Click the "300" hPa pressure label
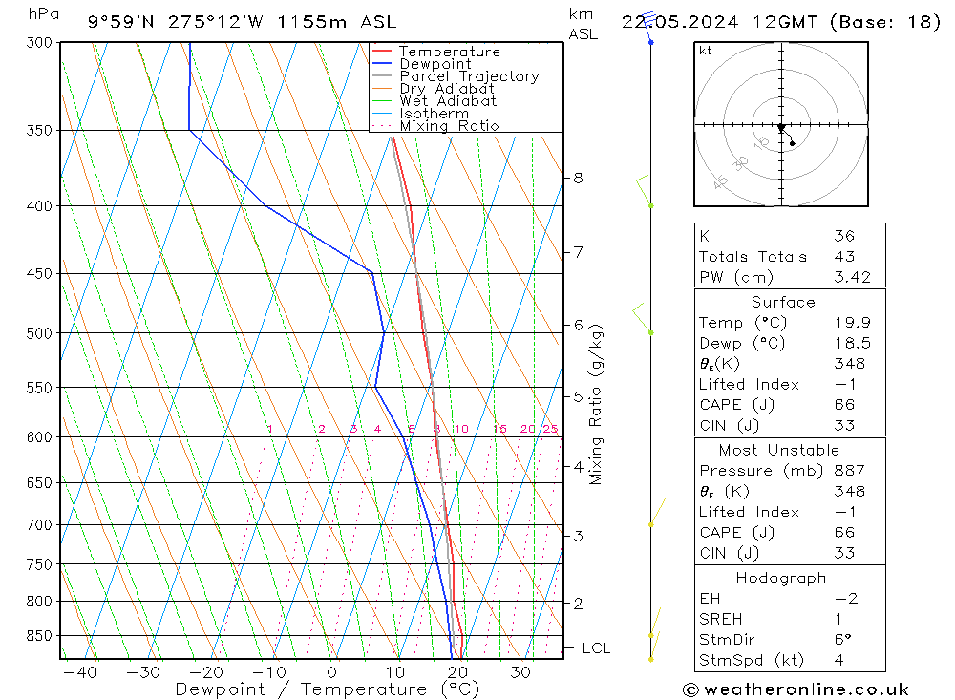The width and height of the screenshot is (955, 700). 39,43
